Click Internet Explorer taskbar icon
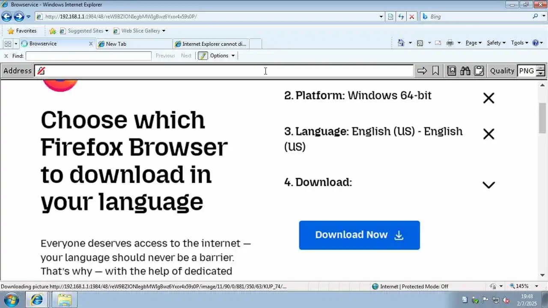Image resolution: width=548 pixels, height=308 pixels. point(37,300)
